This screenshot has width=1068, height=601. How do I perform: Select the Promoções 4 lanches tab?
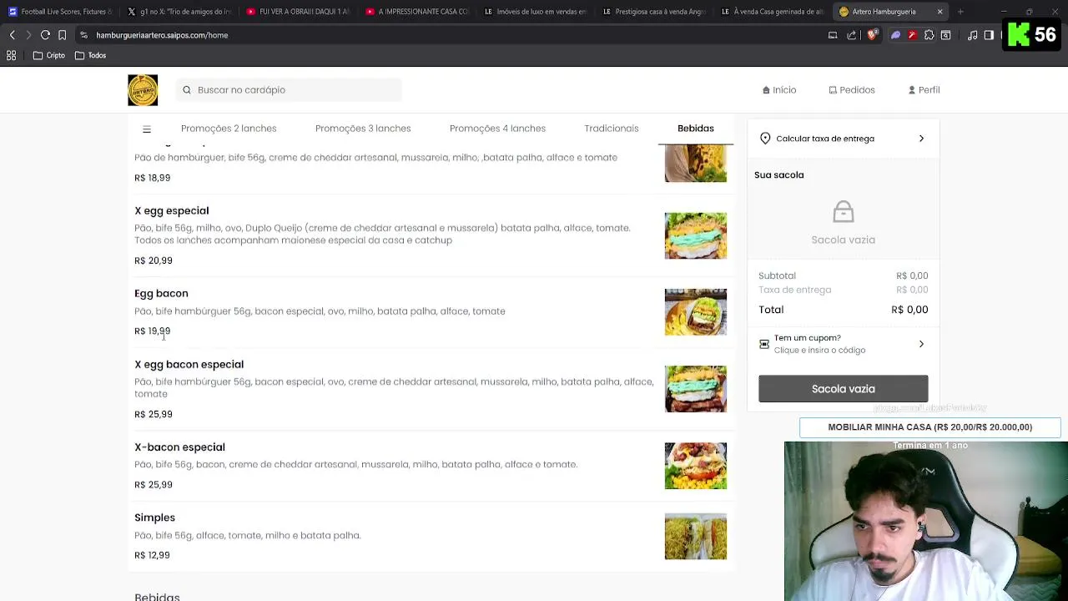tap(497, 129)
